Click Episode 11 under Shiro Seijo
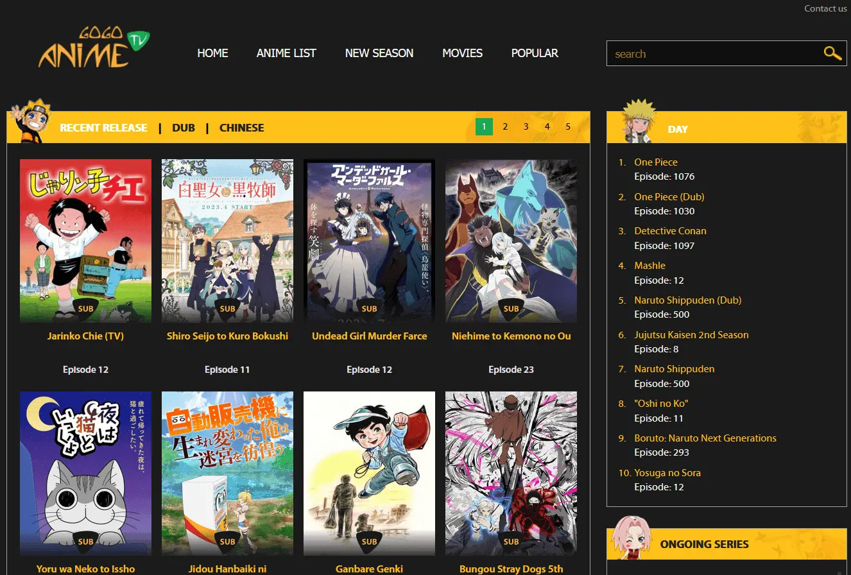851x575 pixels. click(227, 370)
